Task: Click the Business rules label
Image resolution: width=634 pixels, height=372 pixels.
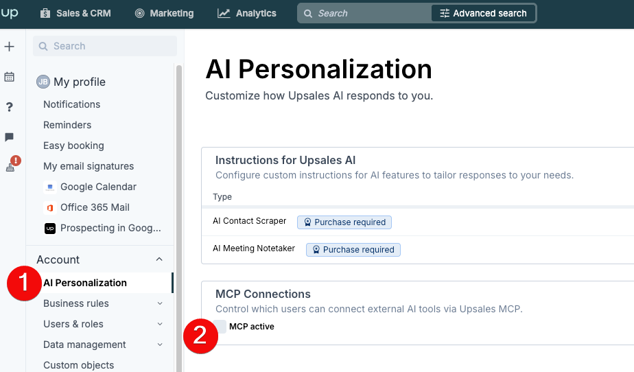Action: (x=76, y=303)
